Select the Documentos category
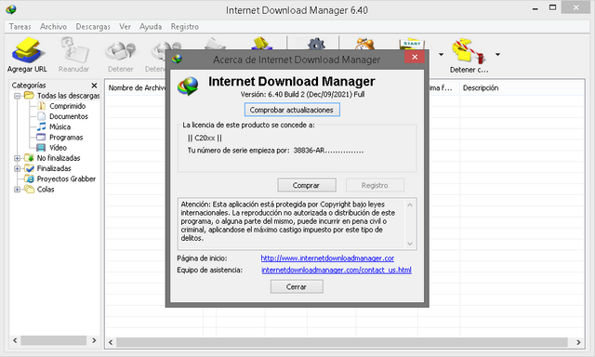Image resolution: width=595 pixels, height=357 pixels. point(69,116)
